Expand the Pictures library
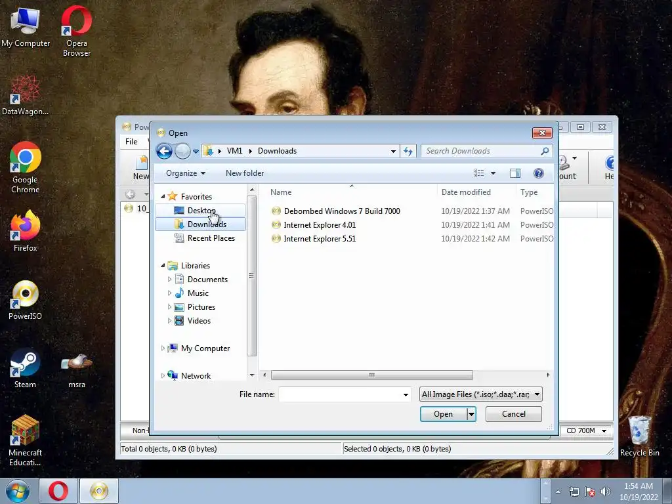 (169, 307)
